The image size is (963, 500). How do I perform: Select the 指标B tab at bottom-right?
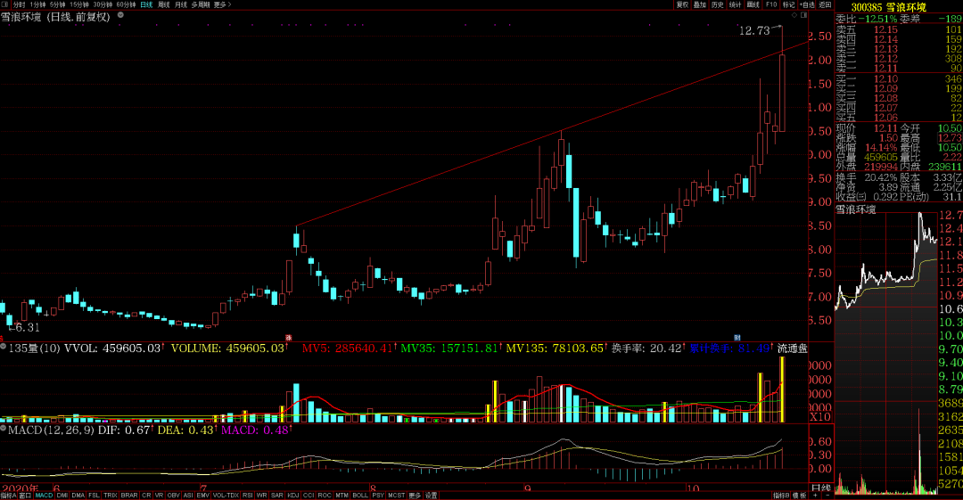tap(781, 495)
